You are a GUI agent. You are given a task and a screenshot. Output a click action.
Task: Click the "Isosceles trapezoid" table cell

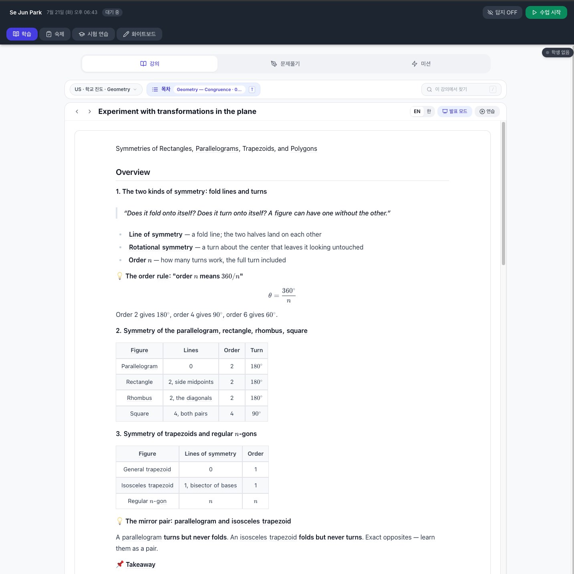[x=147, y=485]
